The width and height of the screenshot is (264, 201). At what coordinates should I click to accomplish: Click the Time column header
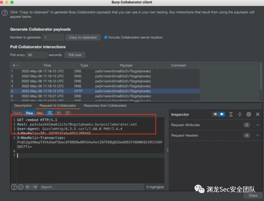click(x=47, y=65)
